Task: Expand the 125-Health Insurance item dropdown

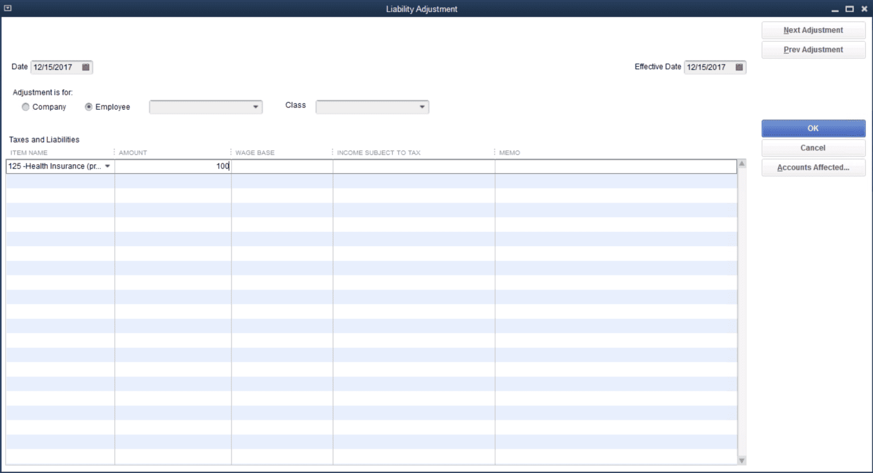Action: click(108, 166)
